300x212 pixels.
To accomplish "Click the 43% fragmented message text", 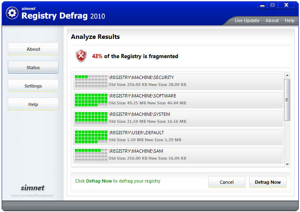I will (x=135, y=56).
